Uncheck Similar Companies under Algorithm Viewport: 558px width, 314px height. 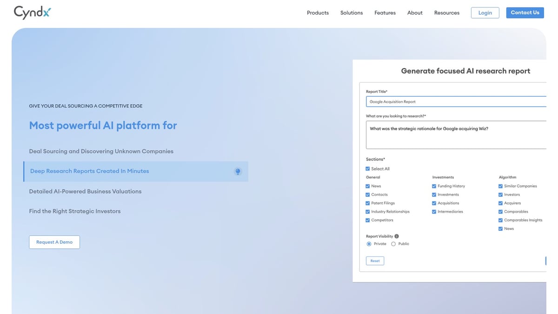pyautogui.click(x=501, y=186)
